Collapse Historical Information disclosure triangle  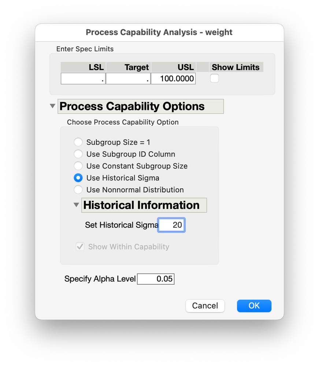click(x=76, y=205)
